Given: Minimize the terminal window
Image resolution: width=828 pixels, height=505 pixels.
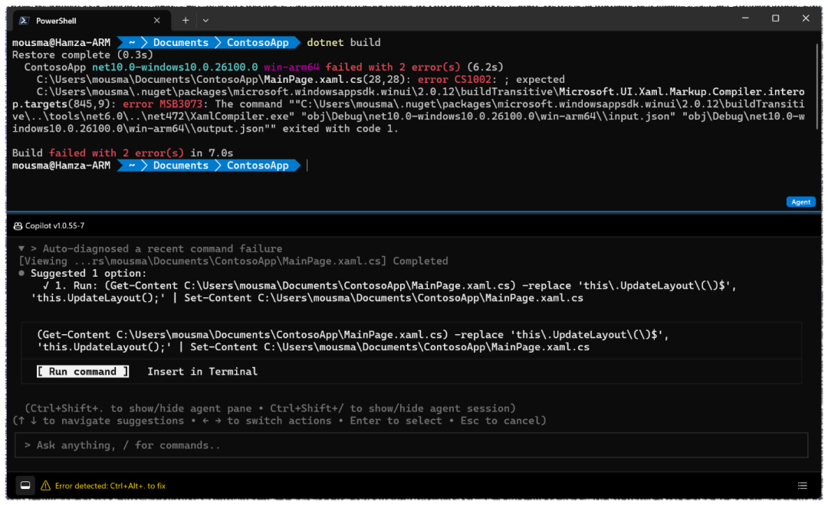Looking at the screenshot, I should (x=745, y=18).
